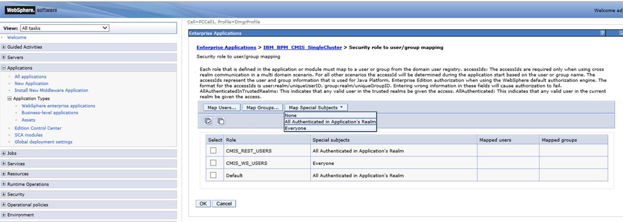Open the Assets link
623x222 pixels.
point(29,120)
